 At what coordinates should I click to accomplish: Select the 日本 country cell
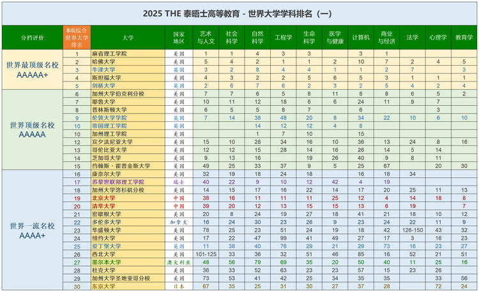179,286
